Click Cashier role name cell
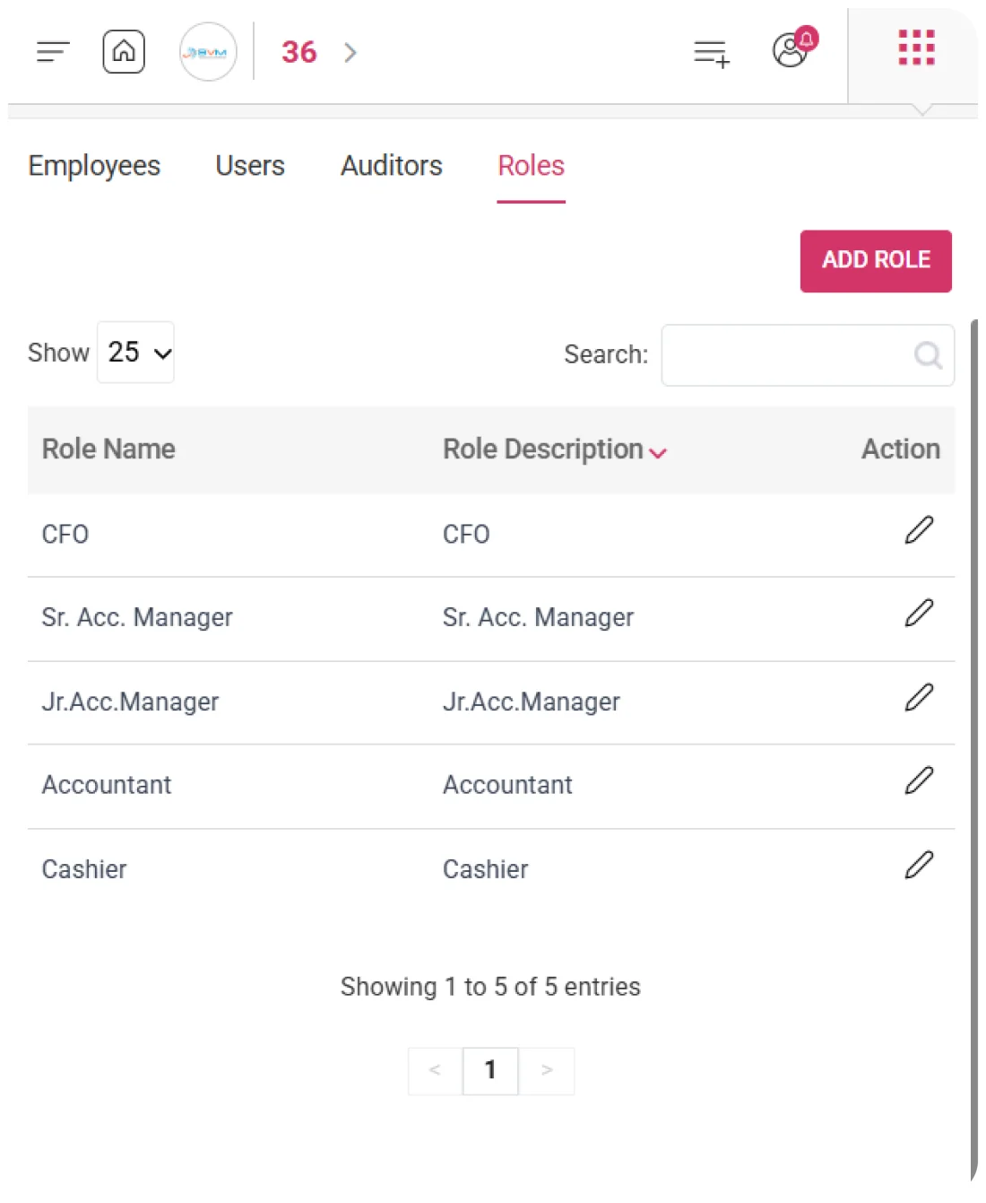The width and height of the screenshot is (986, 1203). 84,869
